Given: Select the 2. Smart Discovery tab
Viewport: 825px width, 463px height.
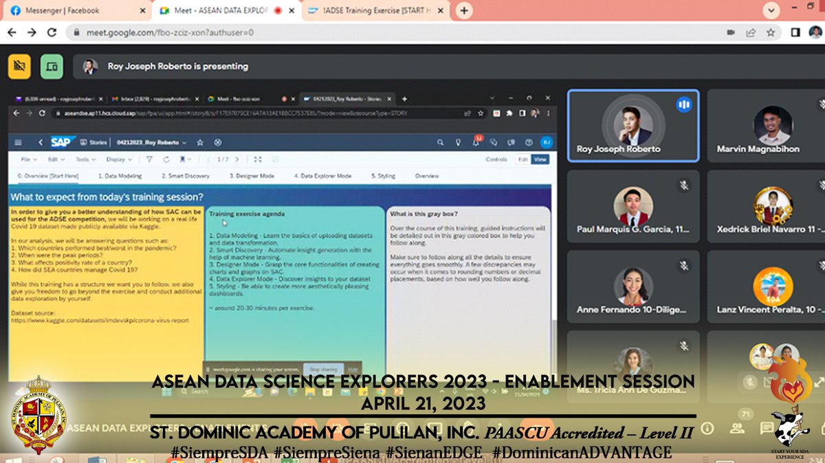Looking at the screenshot, I should [186, 177].
